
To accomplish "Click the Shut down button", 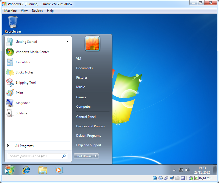I will tap(83, 156).
